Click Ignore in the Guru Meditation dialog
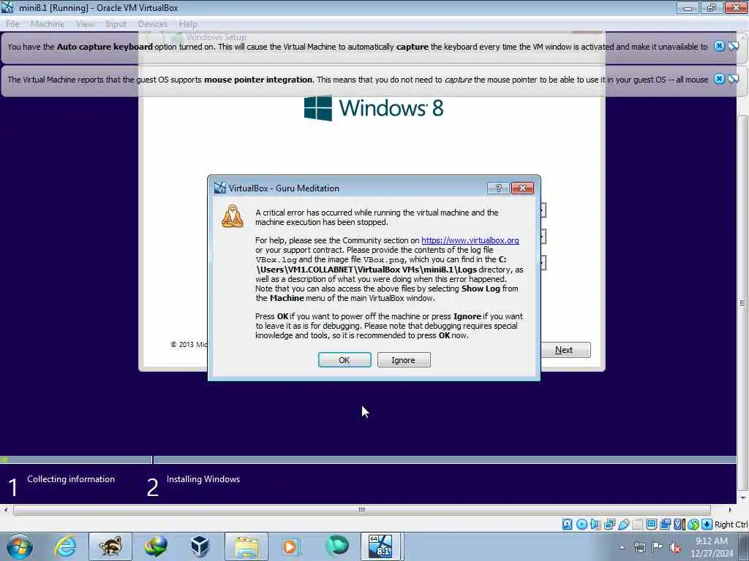 [404, 360]
